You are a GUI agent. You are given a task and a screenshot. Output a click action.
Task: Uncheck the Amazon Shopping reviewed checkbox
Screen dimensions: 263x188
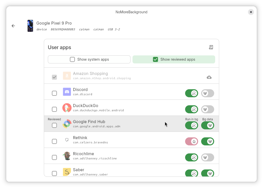[x=54, y=77]
